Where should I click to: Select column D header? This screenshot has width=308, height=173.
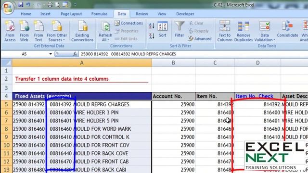coord(258,63)
